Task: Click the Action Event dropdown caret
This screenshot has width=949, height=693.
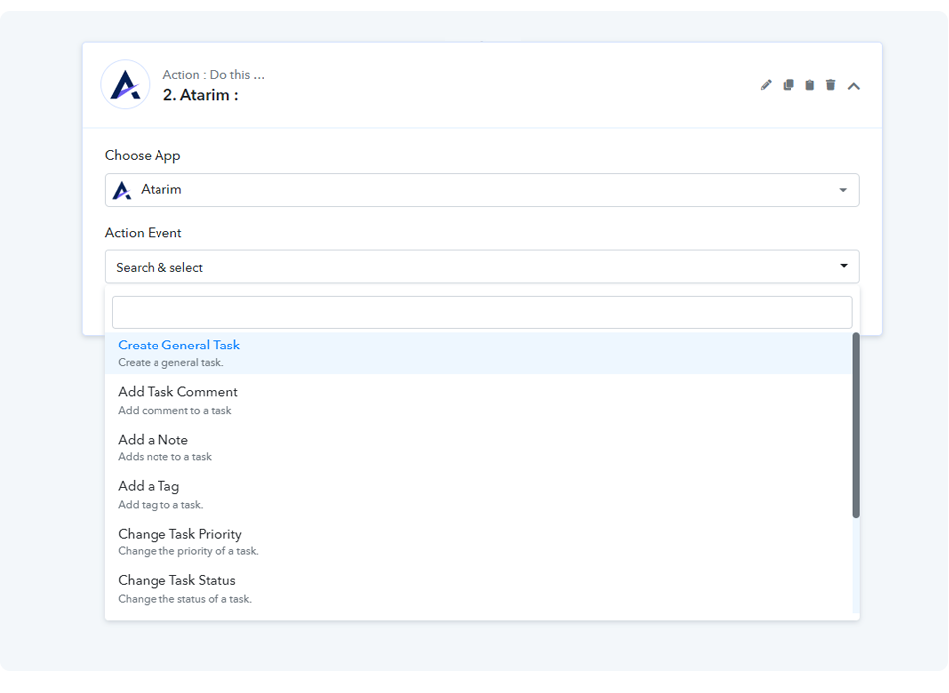Action: (844, 266)
